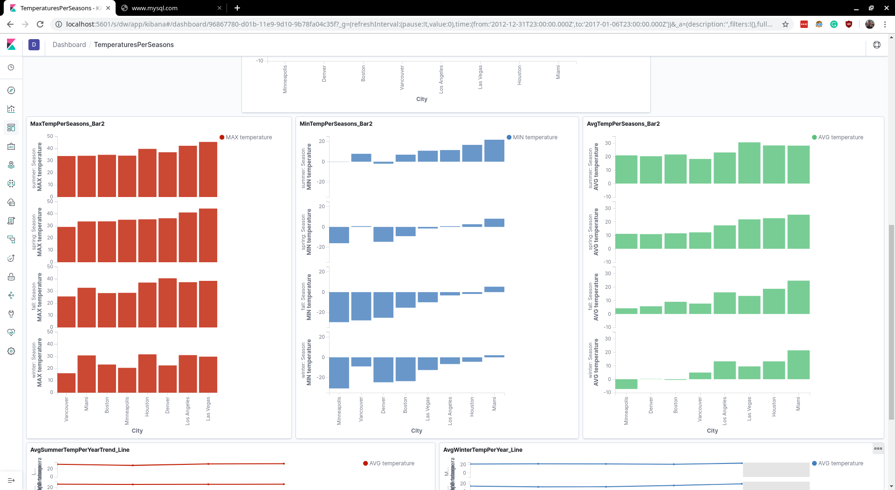Open Machine Learning icon in sidebar
Image resolution: width=895 pixels, height=490 pixels.
click(x=11, y=184)
